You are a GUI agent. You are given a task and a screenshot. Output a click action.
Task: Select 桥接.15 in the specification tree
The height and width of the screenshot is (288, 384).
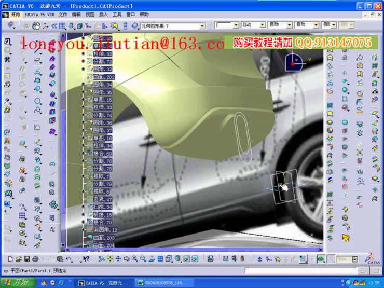pos(102,214)
